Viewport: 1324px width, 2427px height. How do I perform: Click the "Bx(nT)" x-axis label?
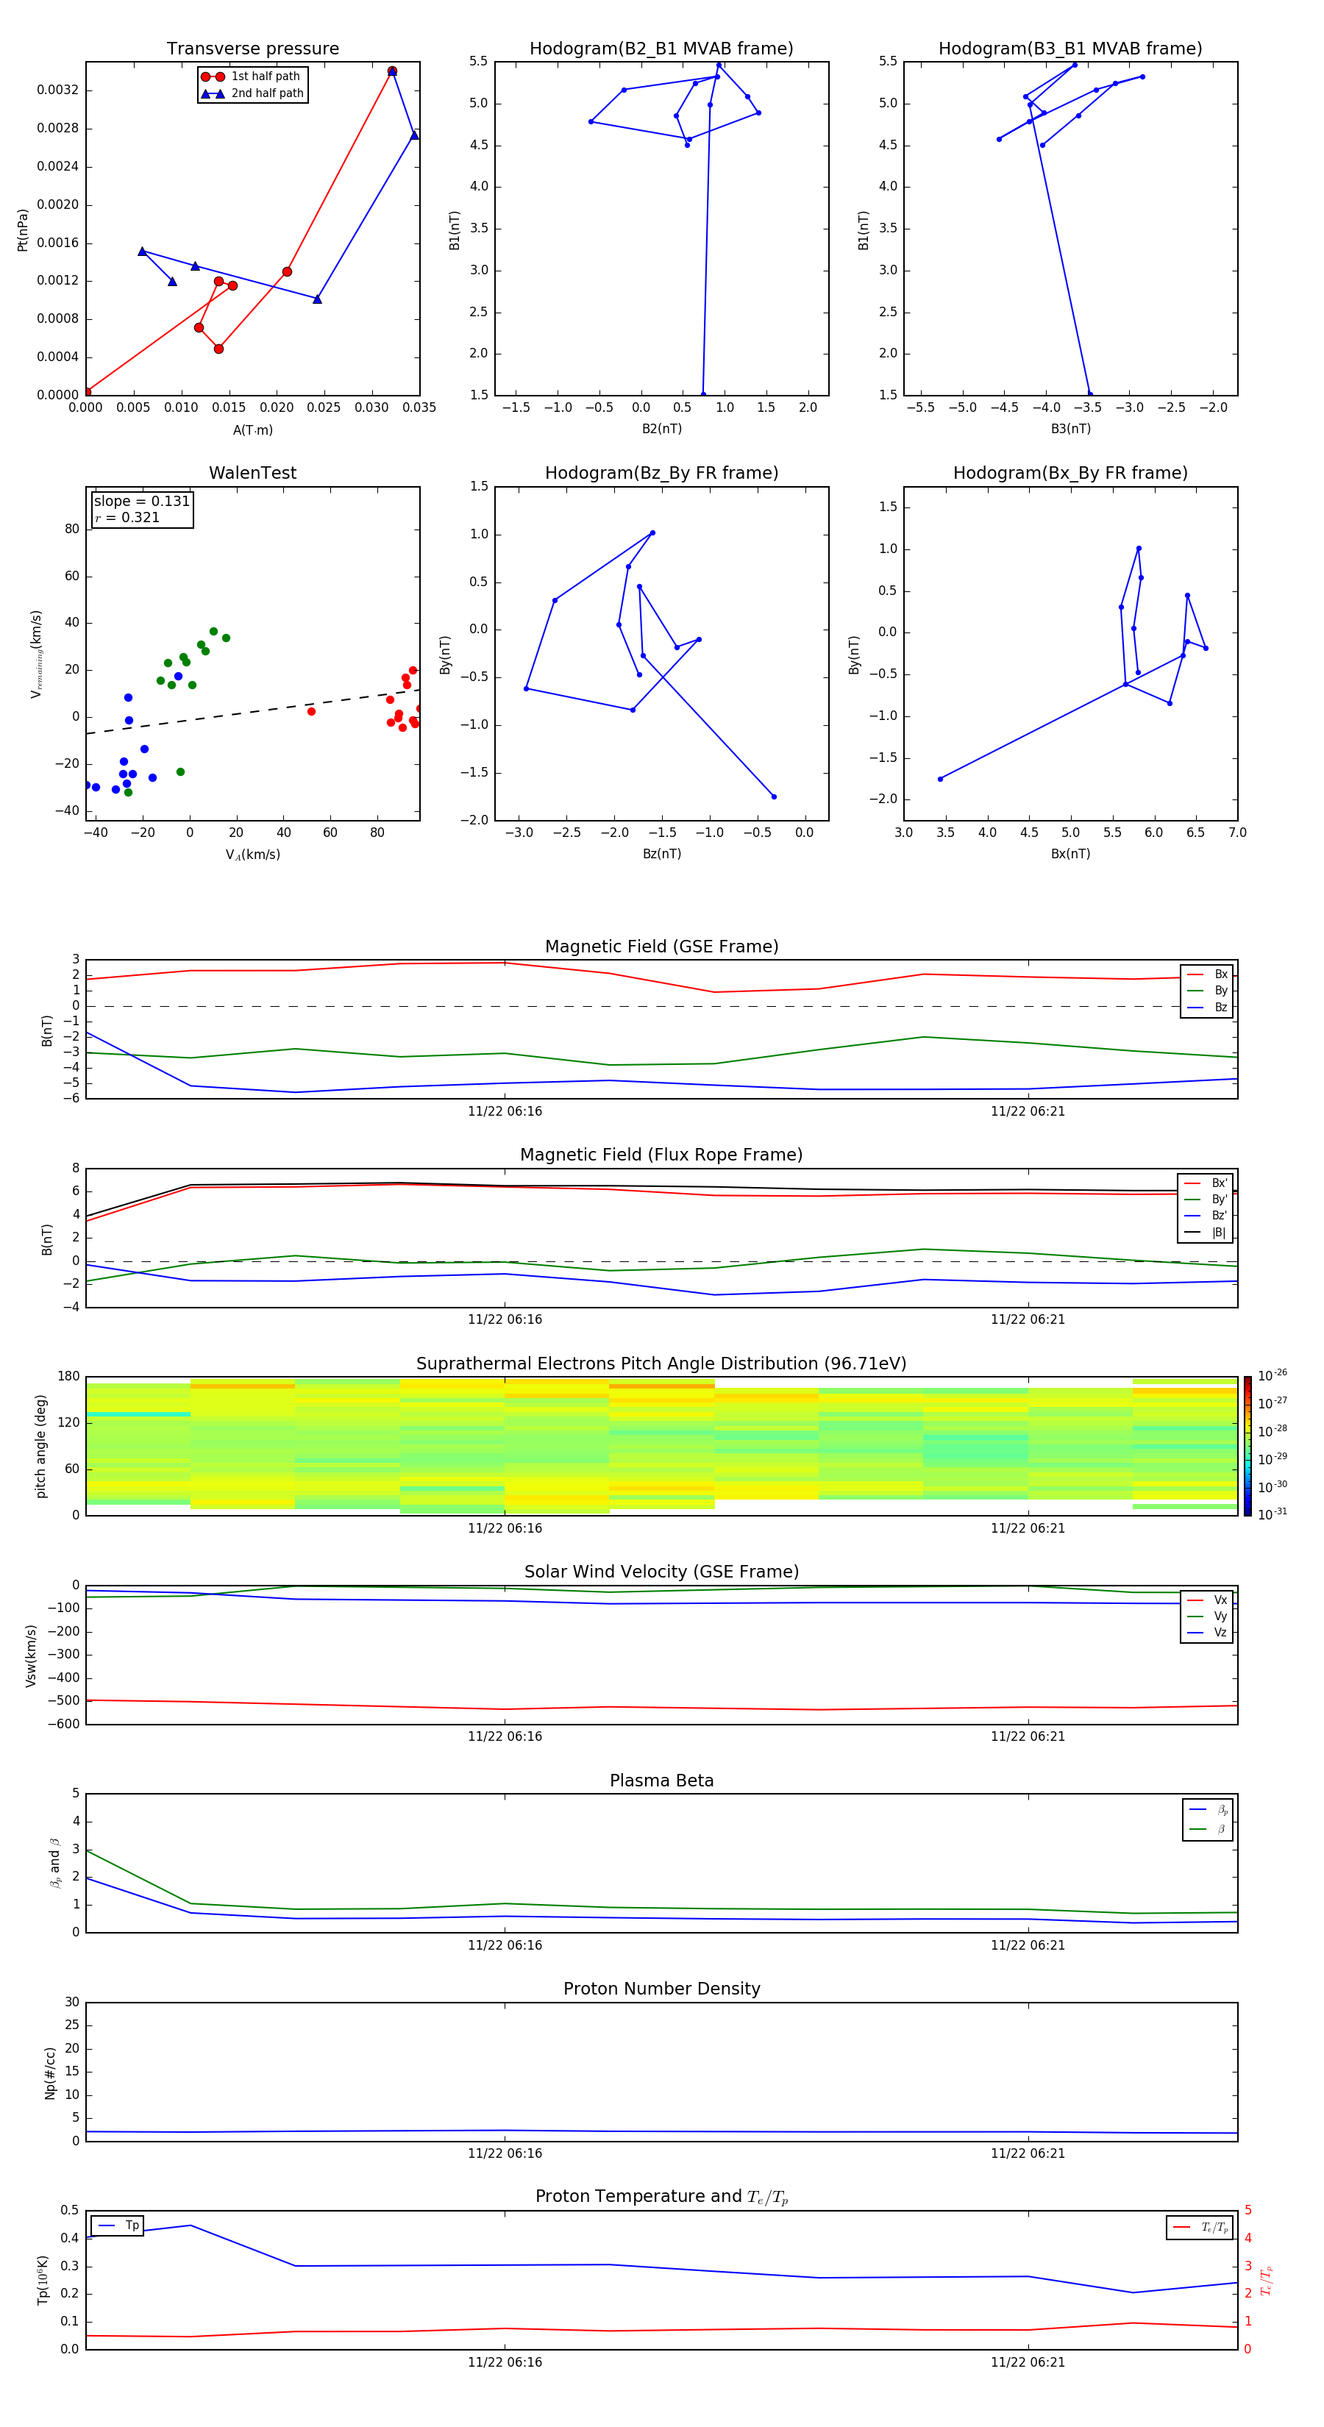point(1070,855)
